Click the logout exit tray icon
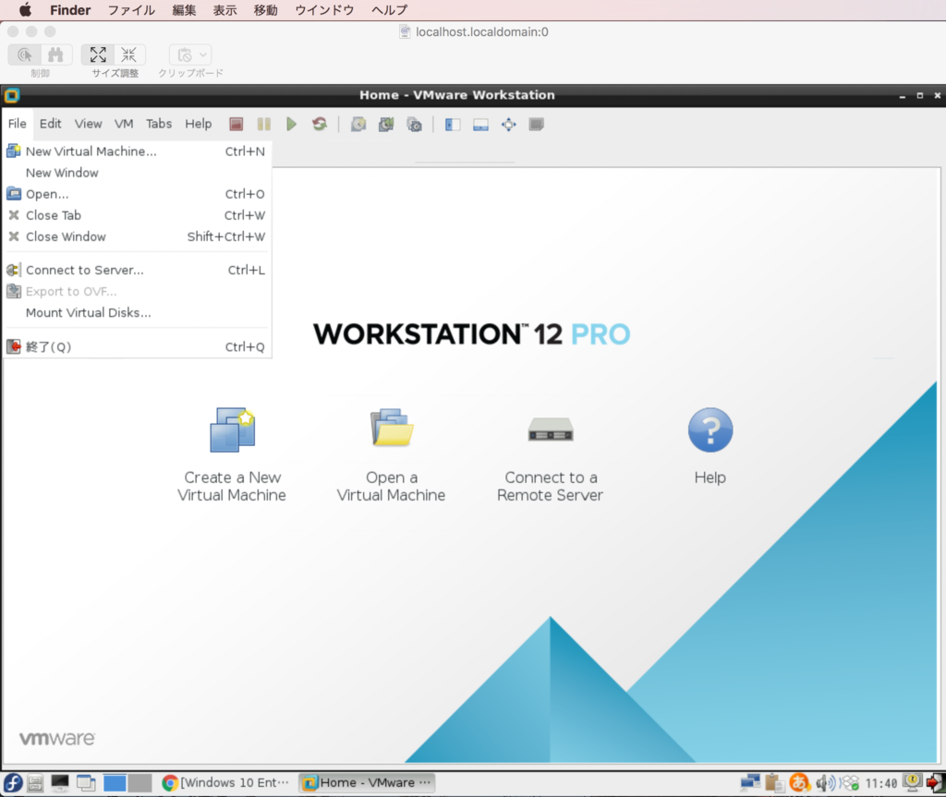This screenshot has width=946, height=797. 935,783
